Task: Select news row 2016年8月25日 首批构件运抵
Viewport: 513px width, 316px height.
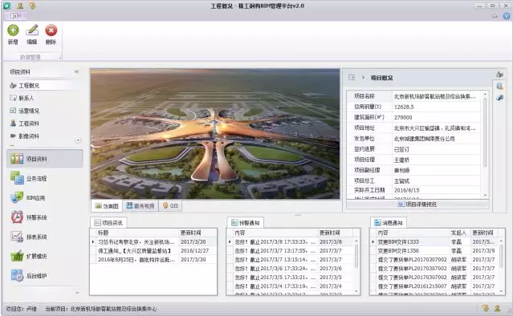Action: 153,260
